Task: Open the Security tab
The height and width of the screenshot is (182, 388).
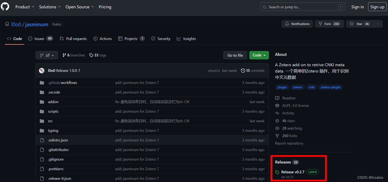Action: click(x=161, y=39)
